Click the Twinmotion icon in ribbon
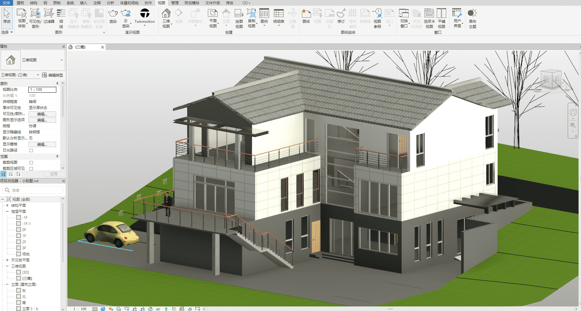Image resolution: width=581 pixels, height=311 pixels. point(145,14)
